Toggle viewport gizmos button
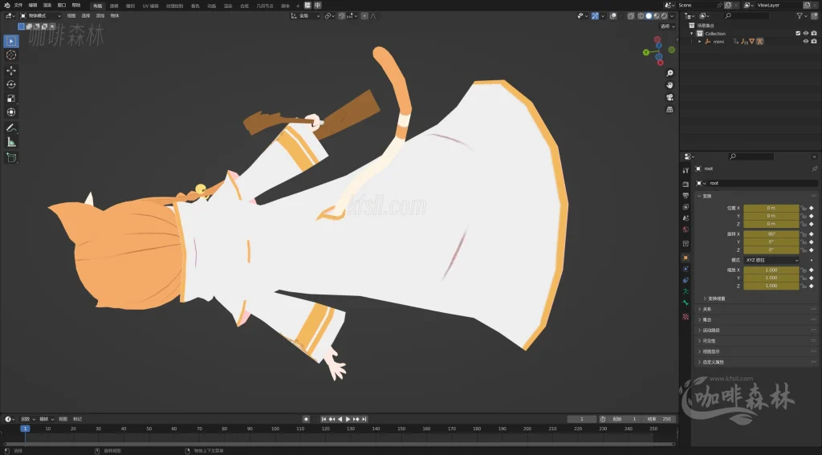 click(x=595, y=16)
